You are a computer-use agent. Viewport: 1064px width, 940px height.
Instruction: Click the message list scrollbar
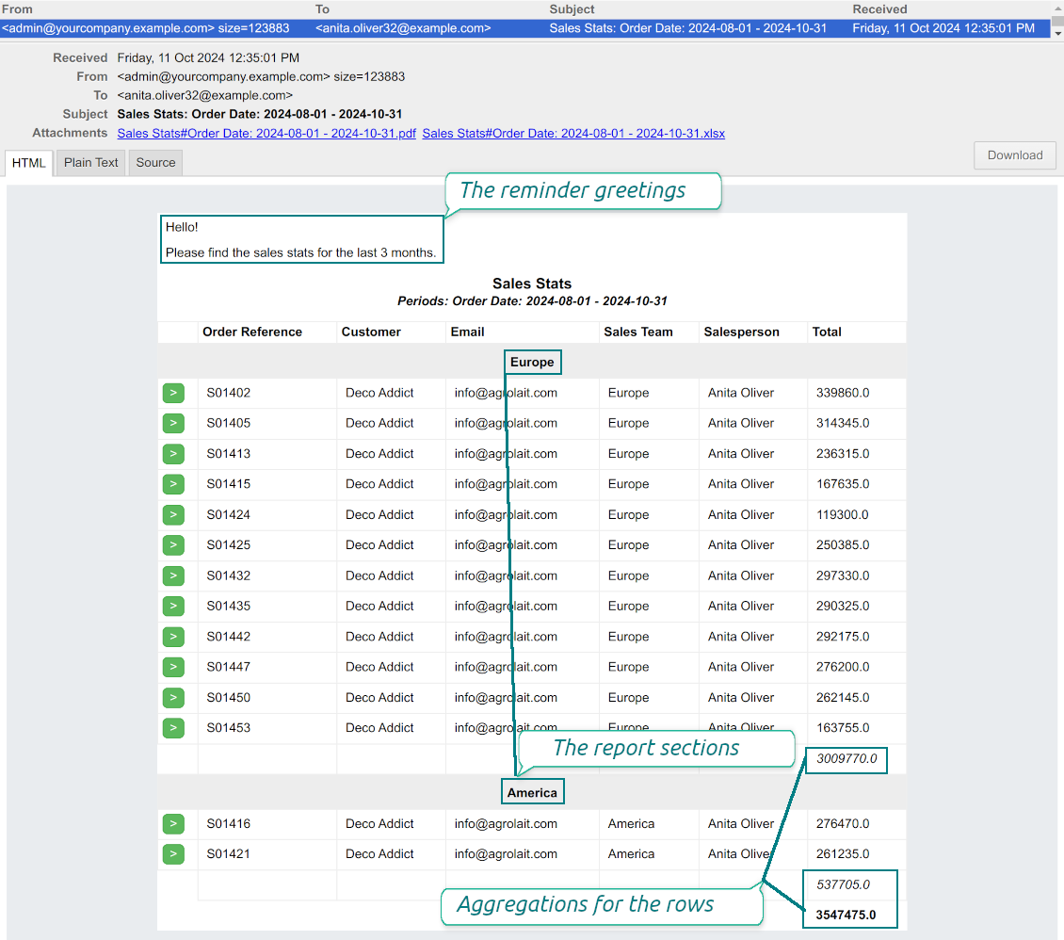[x=1057, y=20]
